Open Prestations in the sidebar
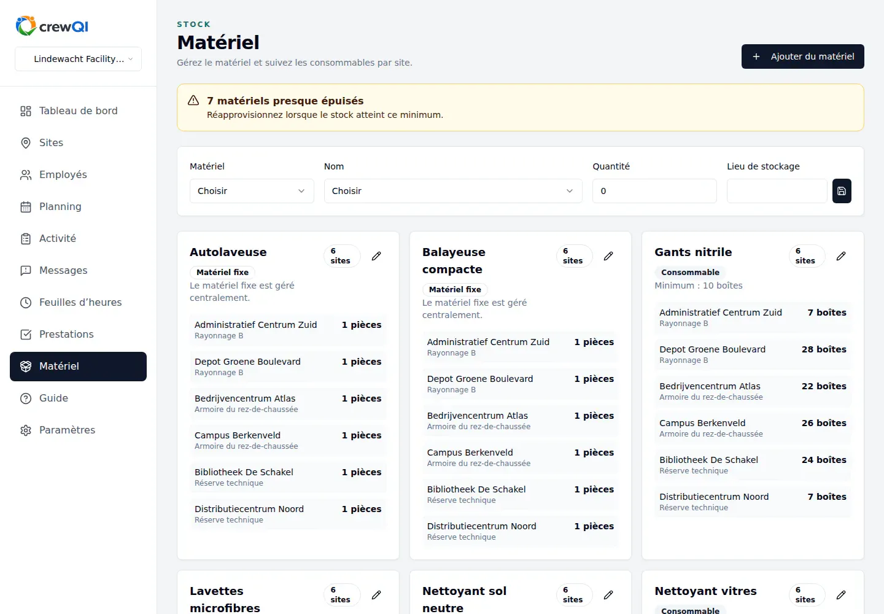Viewport: 884px width, 614px height. 78,335
